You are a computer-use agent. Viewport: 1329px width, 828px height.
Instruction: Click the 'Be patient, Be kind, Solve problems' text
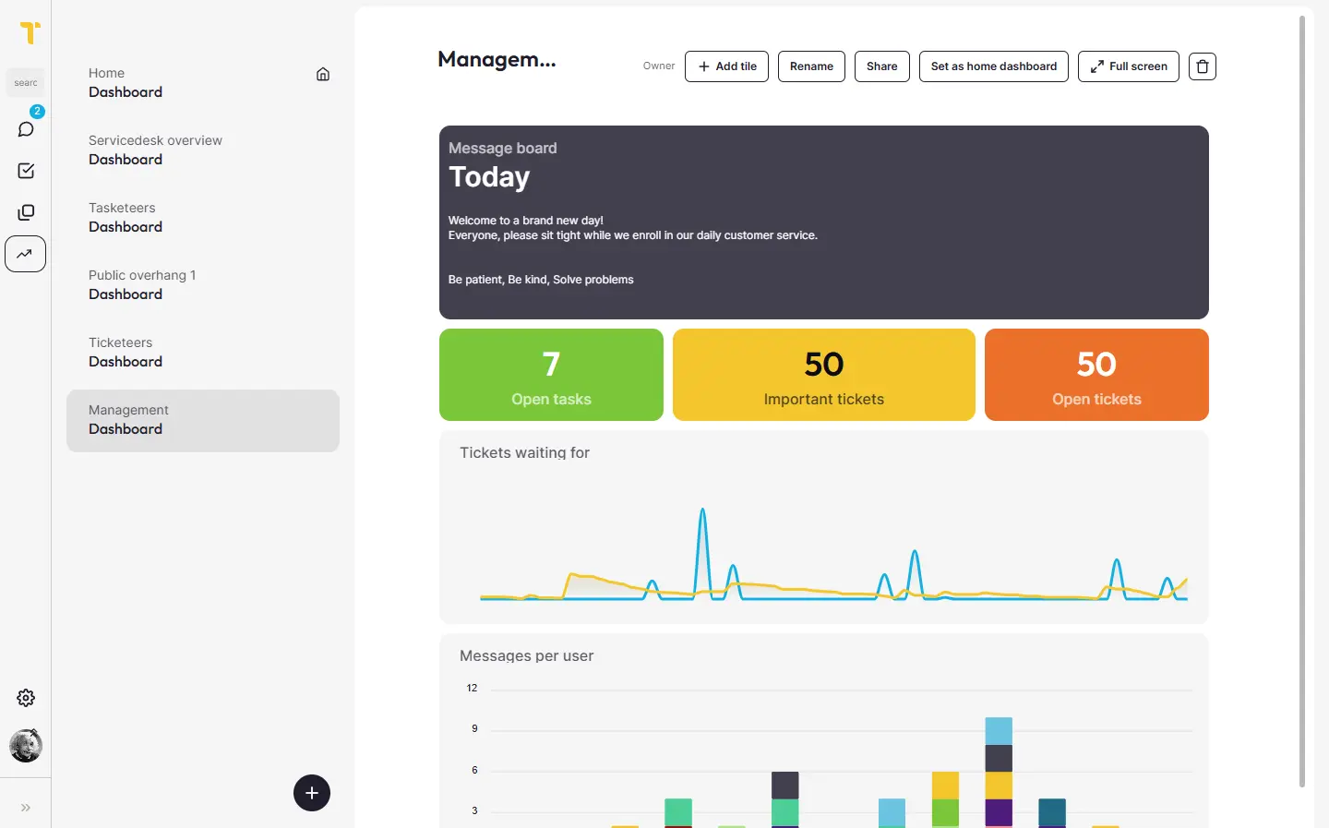coord(541,280)
